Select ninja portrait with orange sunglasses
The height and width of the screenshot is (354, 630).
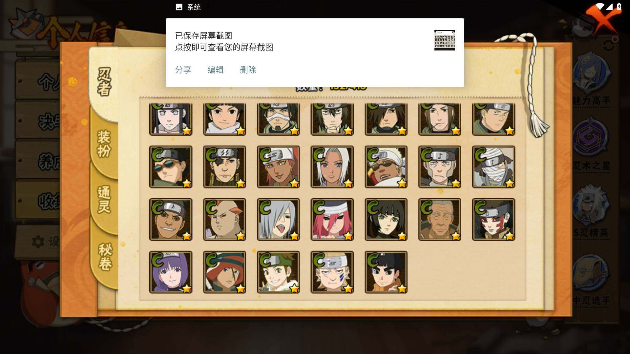tap(171, 167)
